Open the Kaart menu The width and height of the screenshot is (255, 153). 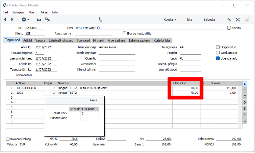click(33, 12)
